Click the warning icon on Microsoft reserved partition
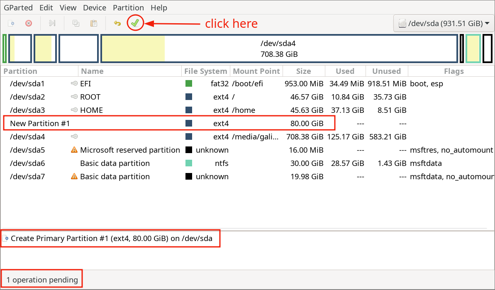The height and width of the screenshot is (290, 495). pyautogui.click(x=74, y=150)
